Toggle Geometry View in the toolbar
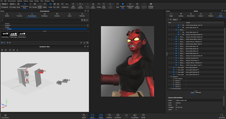The height and width of the screenshot is (119, 226). tap(123, 5)
